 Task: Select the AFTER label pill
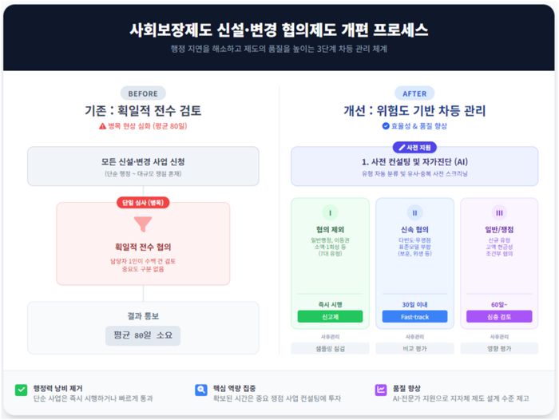pyautogui.click(x=414, y=93)
